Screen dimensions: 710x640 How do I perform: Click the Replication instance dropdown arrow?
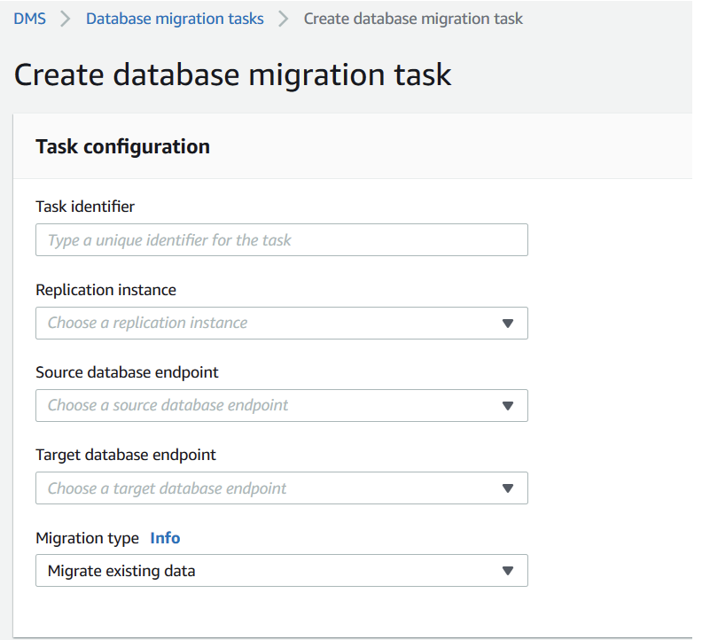[x=508, y=324]
